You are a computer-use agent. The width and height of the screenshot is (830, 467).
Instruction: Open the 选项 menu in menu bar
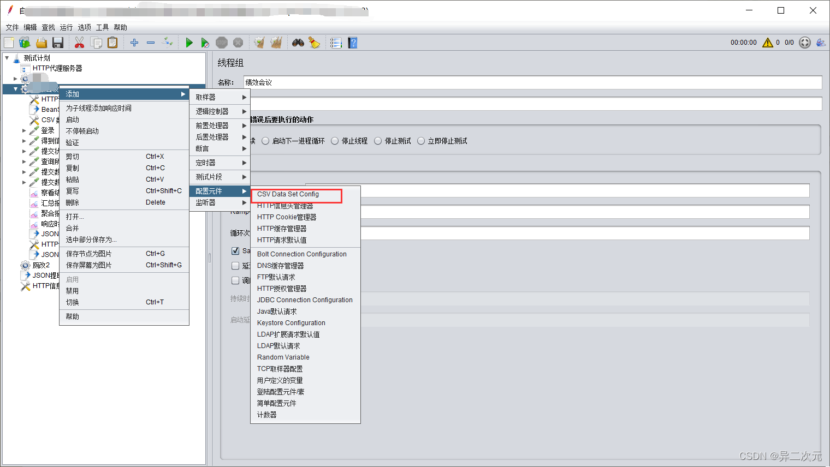(x=84, y=27)
